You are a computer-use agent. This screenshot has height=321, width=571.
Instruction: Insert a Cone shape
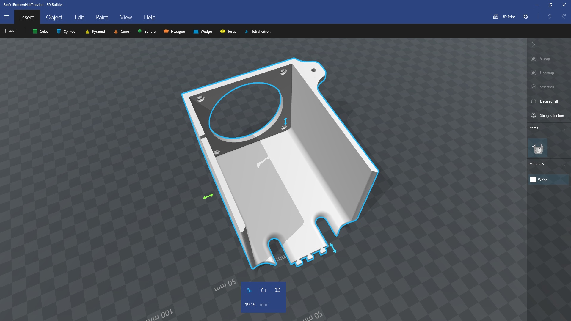coord(121,31)
